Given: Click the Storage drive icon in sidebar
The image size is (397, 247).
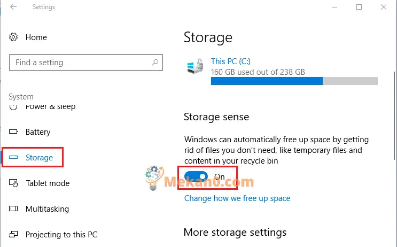Looking at the screenshot, I should point(13,157).
